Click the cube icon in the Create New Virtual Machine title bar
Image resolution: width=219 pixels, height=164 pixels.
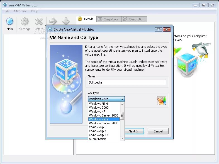point(50,29)
